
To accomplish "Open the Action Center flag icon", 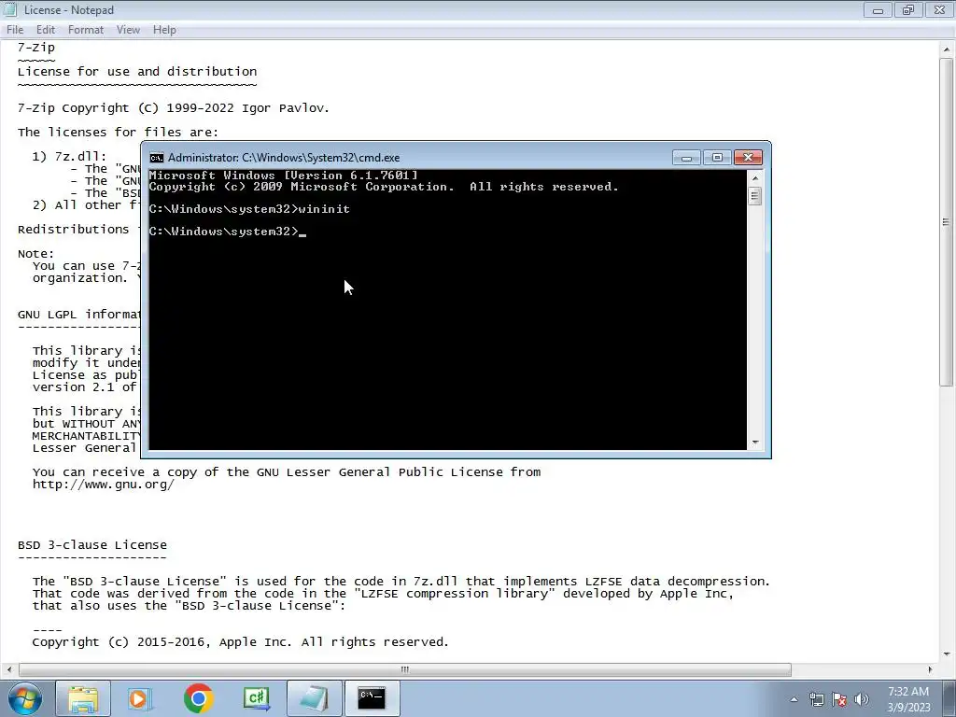I will 839,699.
